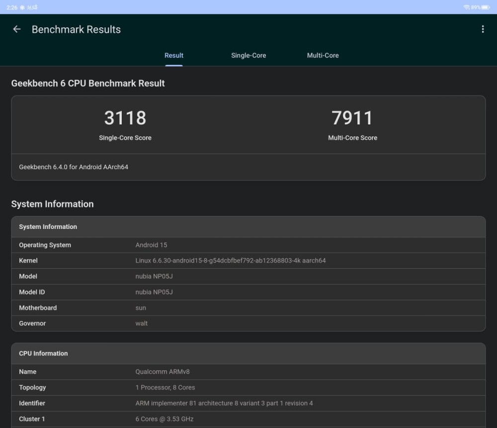Click the "Name" row label
497x428 pixels.
(27, 372)
